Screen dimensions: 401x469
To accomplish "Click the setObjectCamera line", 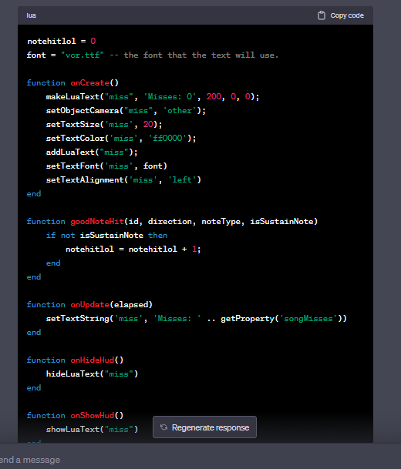I will 126,111.
